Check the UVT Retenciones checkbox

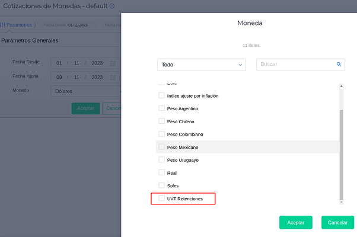point(162,198)
